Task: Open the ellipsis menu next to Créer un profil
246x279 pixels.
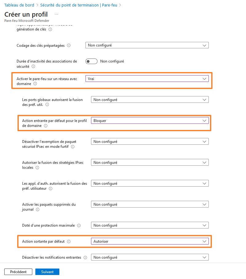Action: 56,14
